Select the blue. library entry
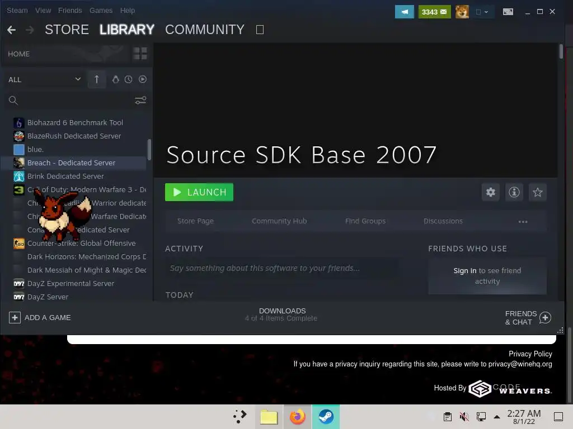The width and height of the screenshot is (573, 429). pyautogui.click(x=35, y=149)
